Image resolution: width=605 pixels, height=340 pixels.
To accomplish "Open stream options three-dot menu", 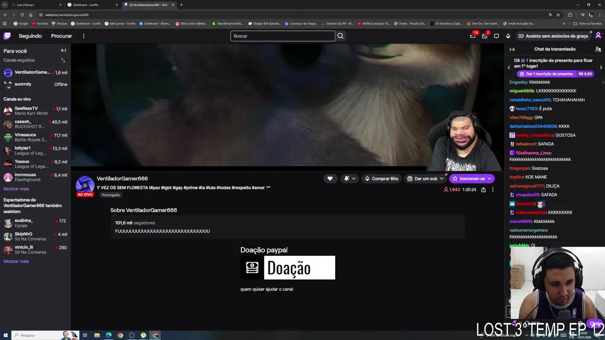I will (493, 189).
